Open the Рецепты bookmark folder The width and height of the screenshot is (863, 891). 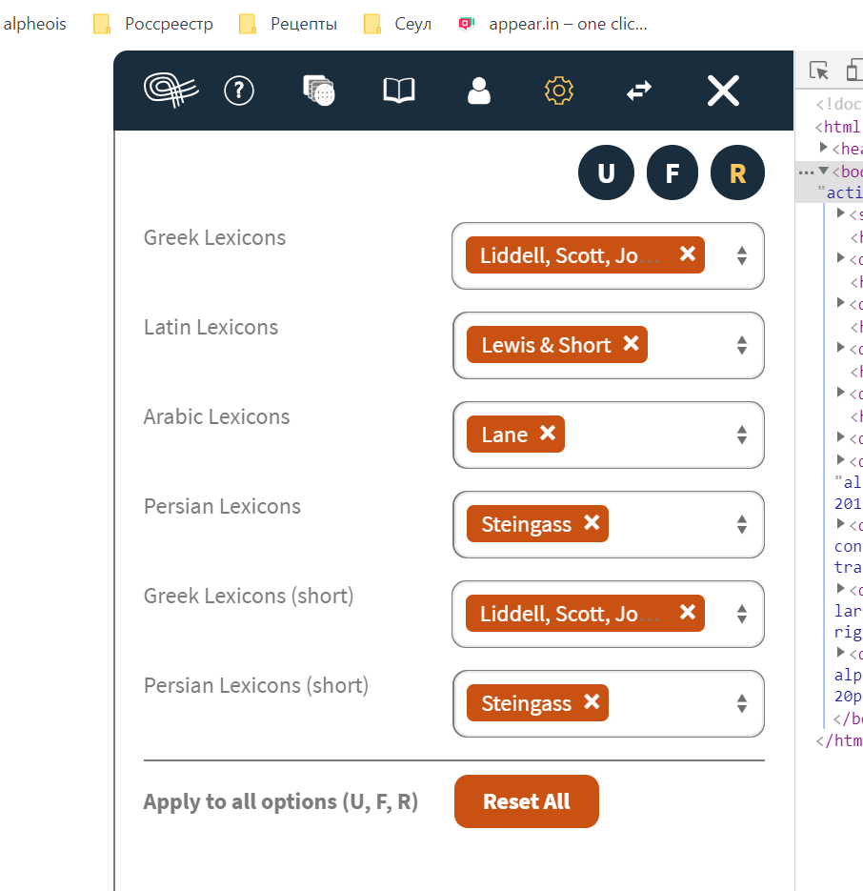pyautogui.click(x=288, y=24)
